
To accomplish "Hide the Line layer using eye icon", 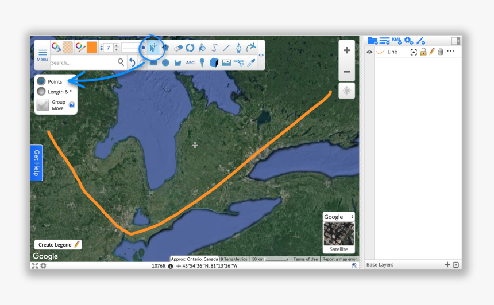I will 369,52.
